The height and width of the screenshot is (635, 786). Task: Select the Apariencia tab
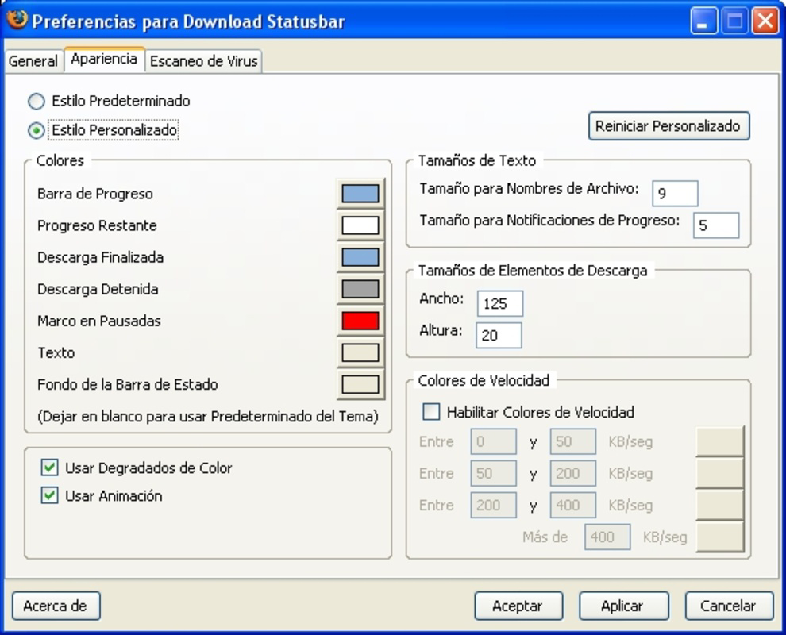(104, 60)
